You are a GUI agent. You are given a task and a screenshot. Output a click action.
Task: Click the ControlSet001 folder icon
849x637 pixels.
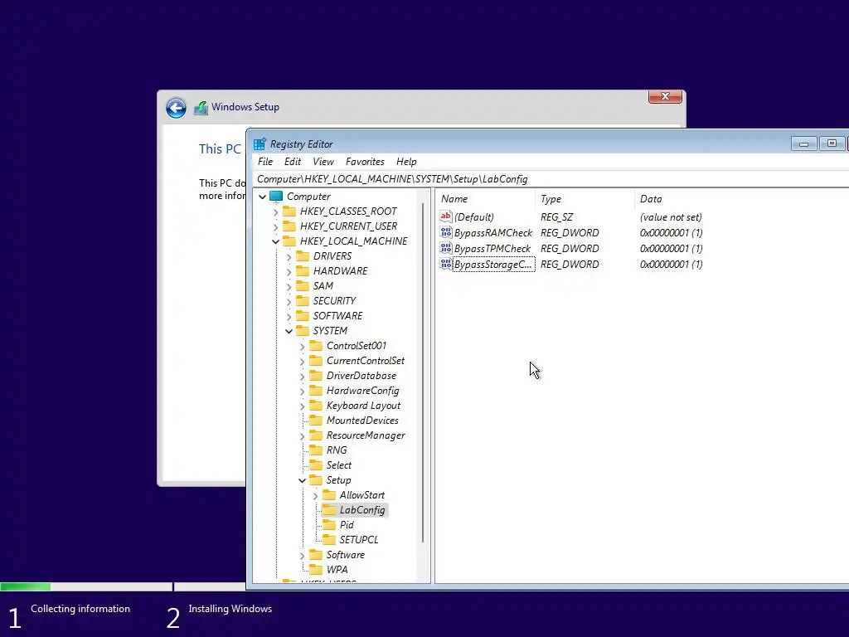coord(316,346)
